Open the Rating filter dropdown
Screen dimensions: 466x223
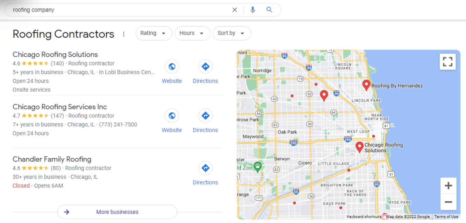point(154,33)
